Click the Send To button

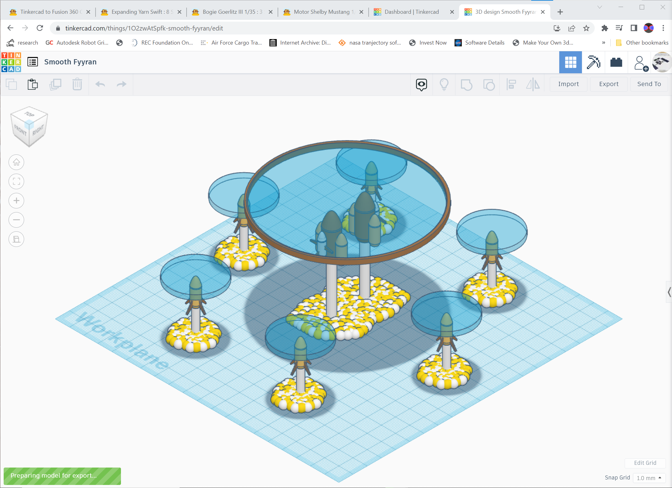coord(649,84)
